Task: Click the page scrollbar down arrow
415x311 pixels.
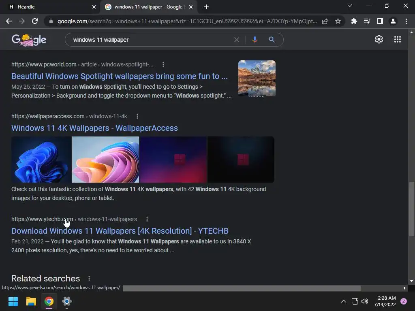Action: pos(411,281)
